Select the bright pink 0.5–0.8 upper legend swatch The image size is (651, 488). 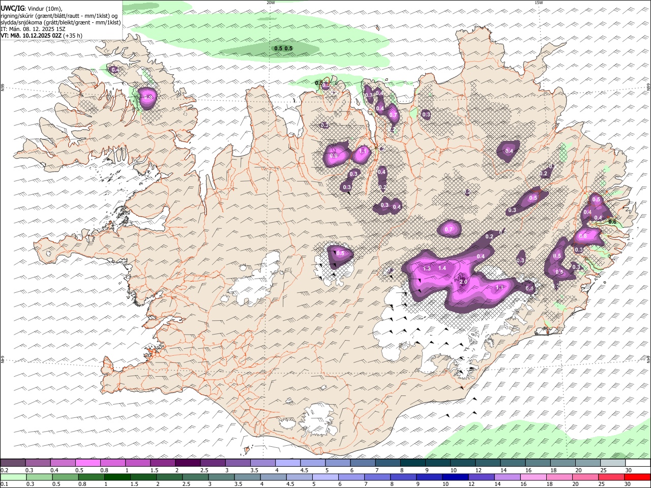pyautogui.click(x=88, y=463)
